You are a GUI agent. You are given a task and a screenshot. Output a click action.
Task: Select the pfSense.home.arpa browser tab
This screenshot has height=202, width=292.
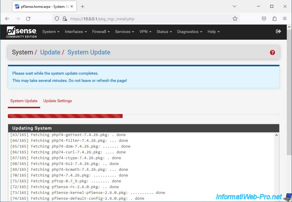tap(44, 7)
